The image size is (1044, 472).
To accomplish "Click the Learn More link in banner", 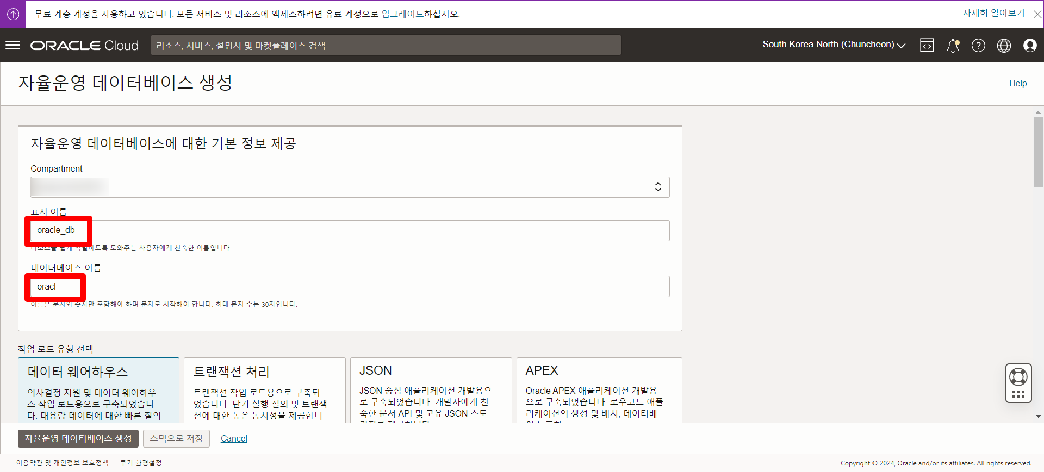I will (993, 13).
